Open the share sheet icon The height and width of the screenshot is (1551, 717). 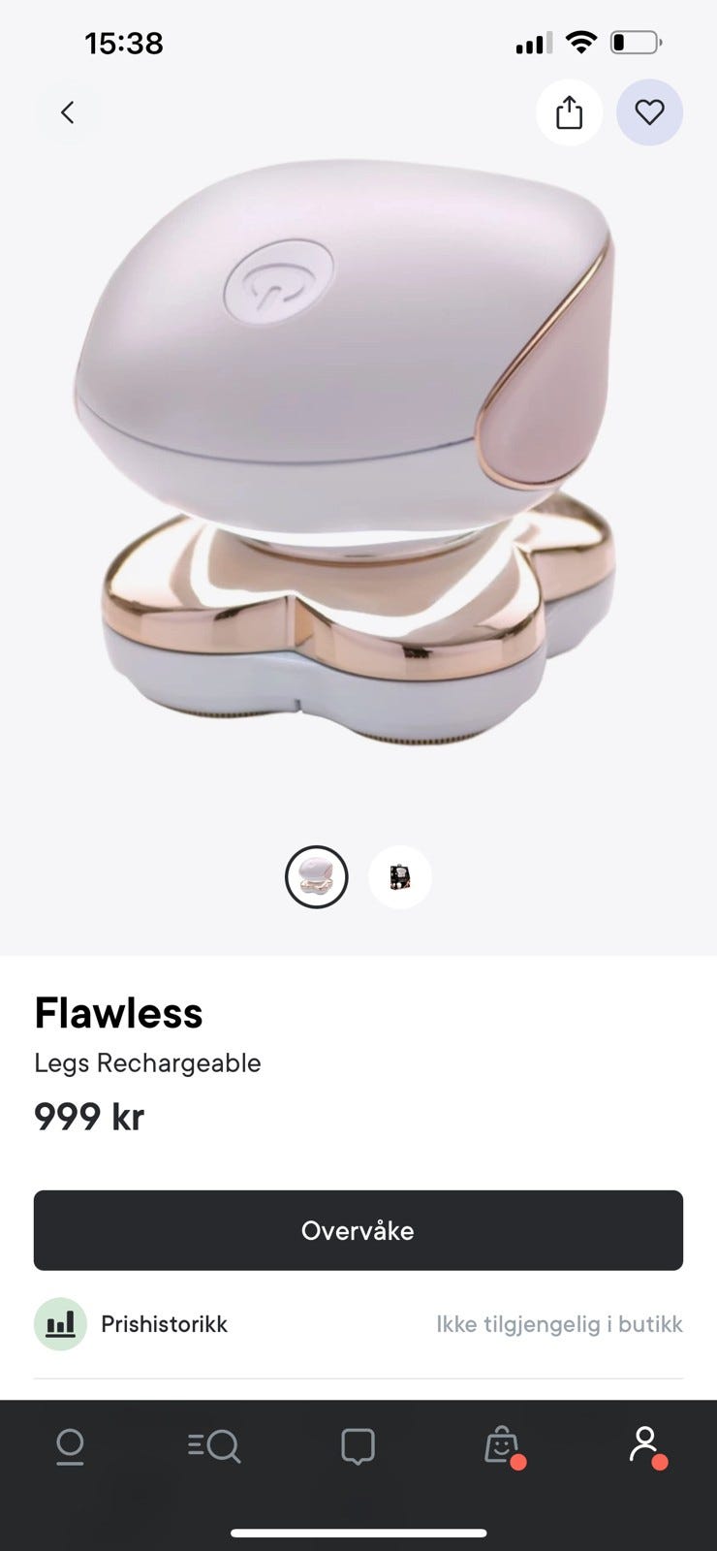[570, 112]
